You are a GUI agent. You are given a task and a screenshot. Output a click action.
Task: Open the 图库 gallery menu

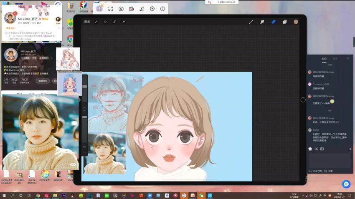point(87,22)
